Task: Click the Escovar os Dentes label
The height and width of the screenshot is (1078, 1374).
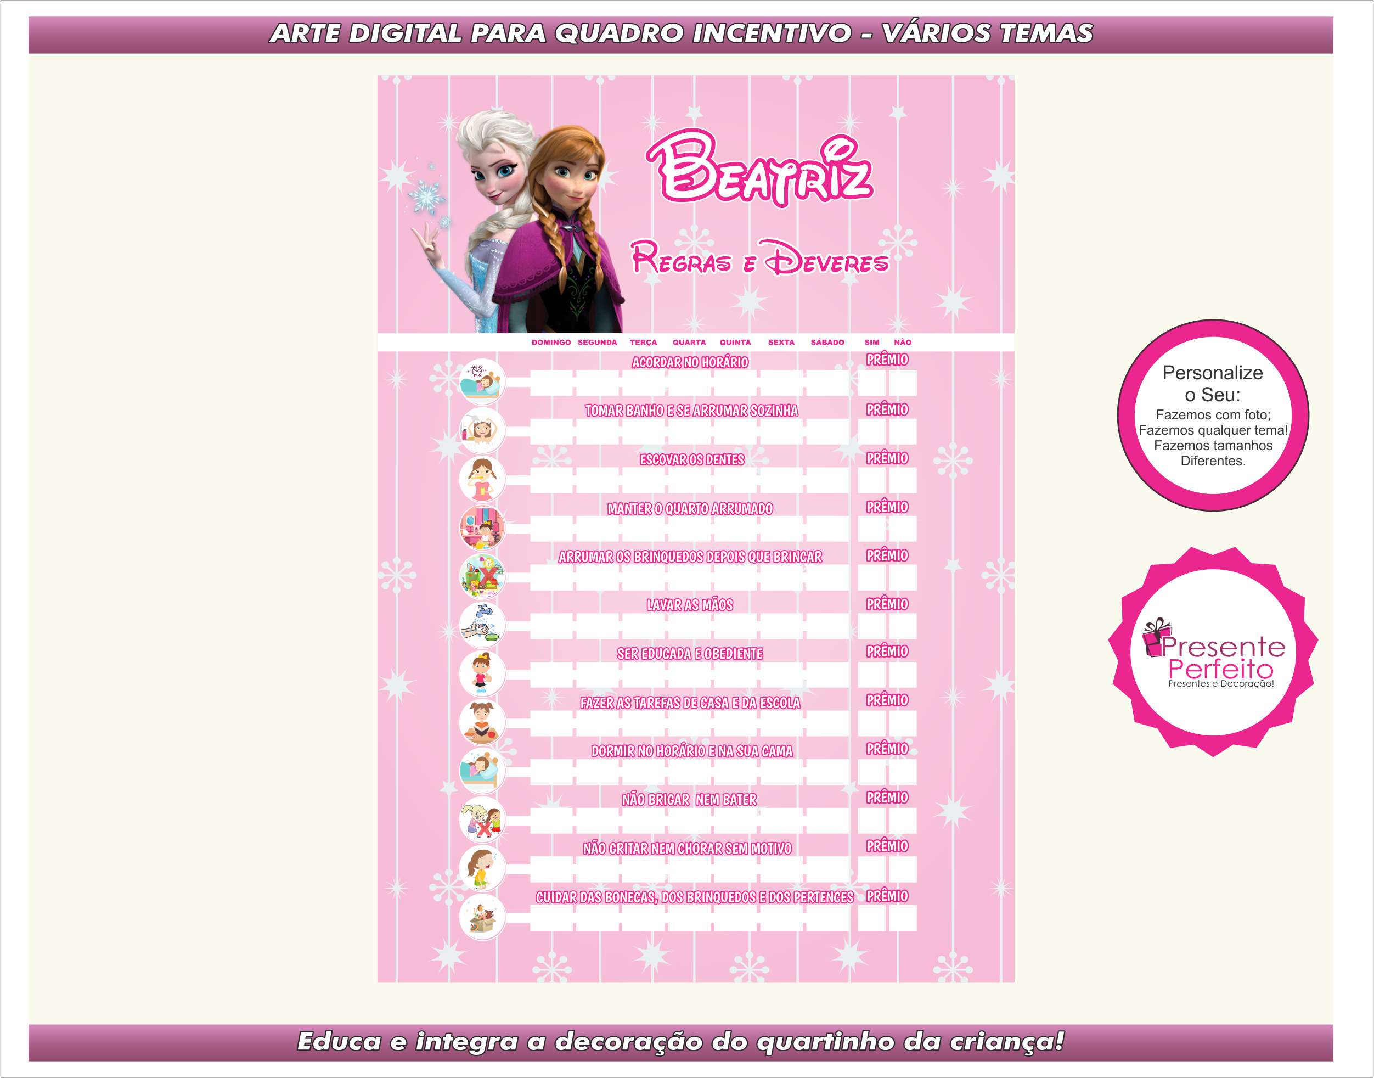Action: (x=692, y=459)
